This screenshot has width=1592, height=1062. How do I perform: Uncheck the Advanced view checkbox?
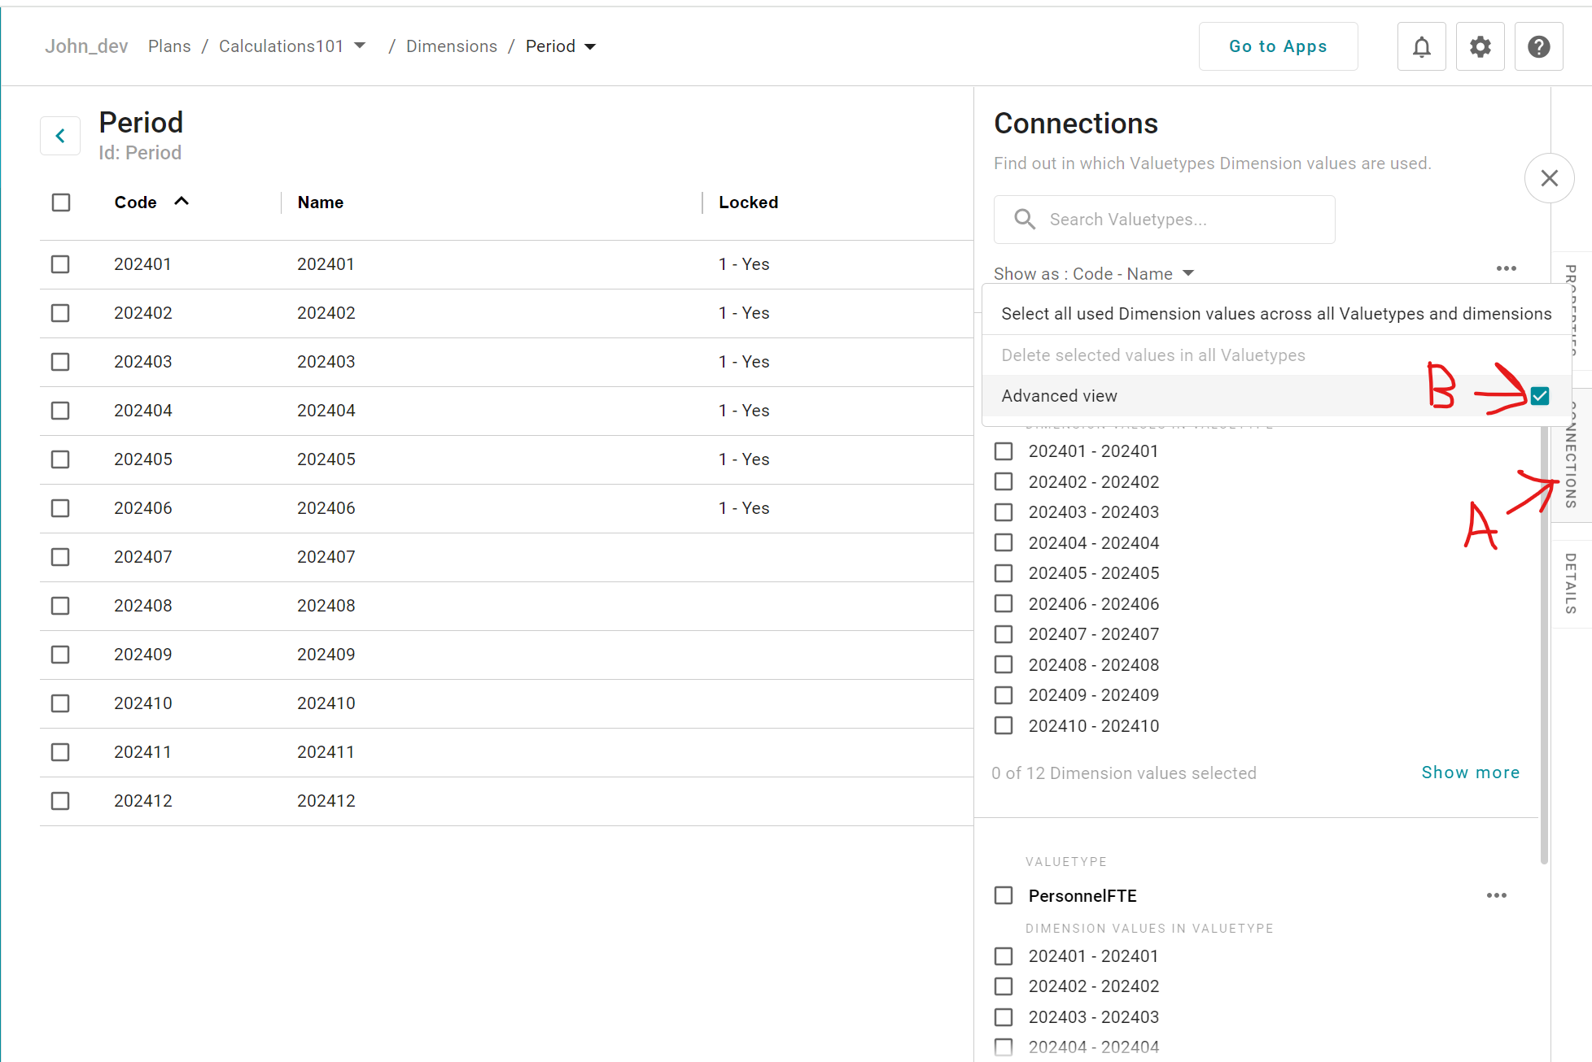pos(1539,396)
